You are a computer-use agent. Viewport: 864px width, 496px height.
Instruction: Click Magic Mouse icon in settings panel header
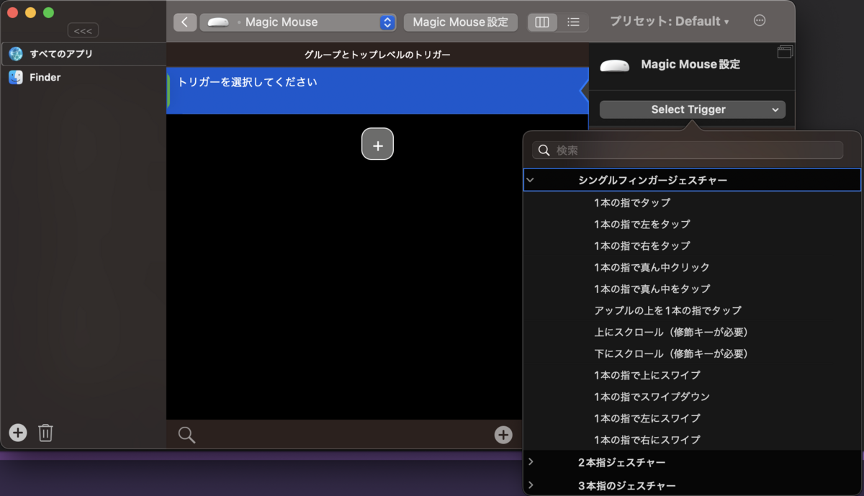coord(615,65)
